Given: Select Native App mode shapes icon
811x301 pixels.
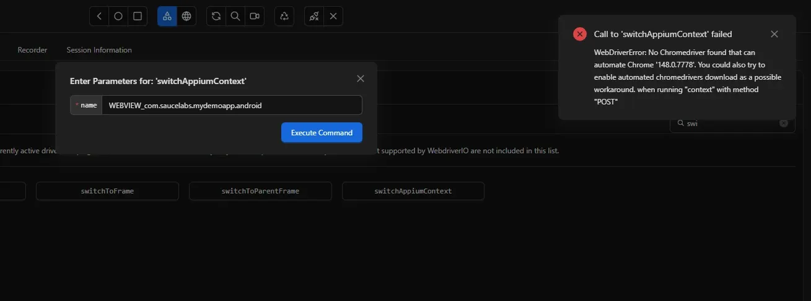Looking at the screenshot, I should (167, 16).
